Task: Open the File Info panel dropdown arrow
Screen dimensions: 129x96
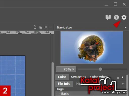Action: tap(123, 84)
